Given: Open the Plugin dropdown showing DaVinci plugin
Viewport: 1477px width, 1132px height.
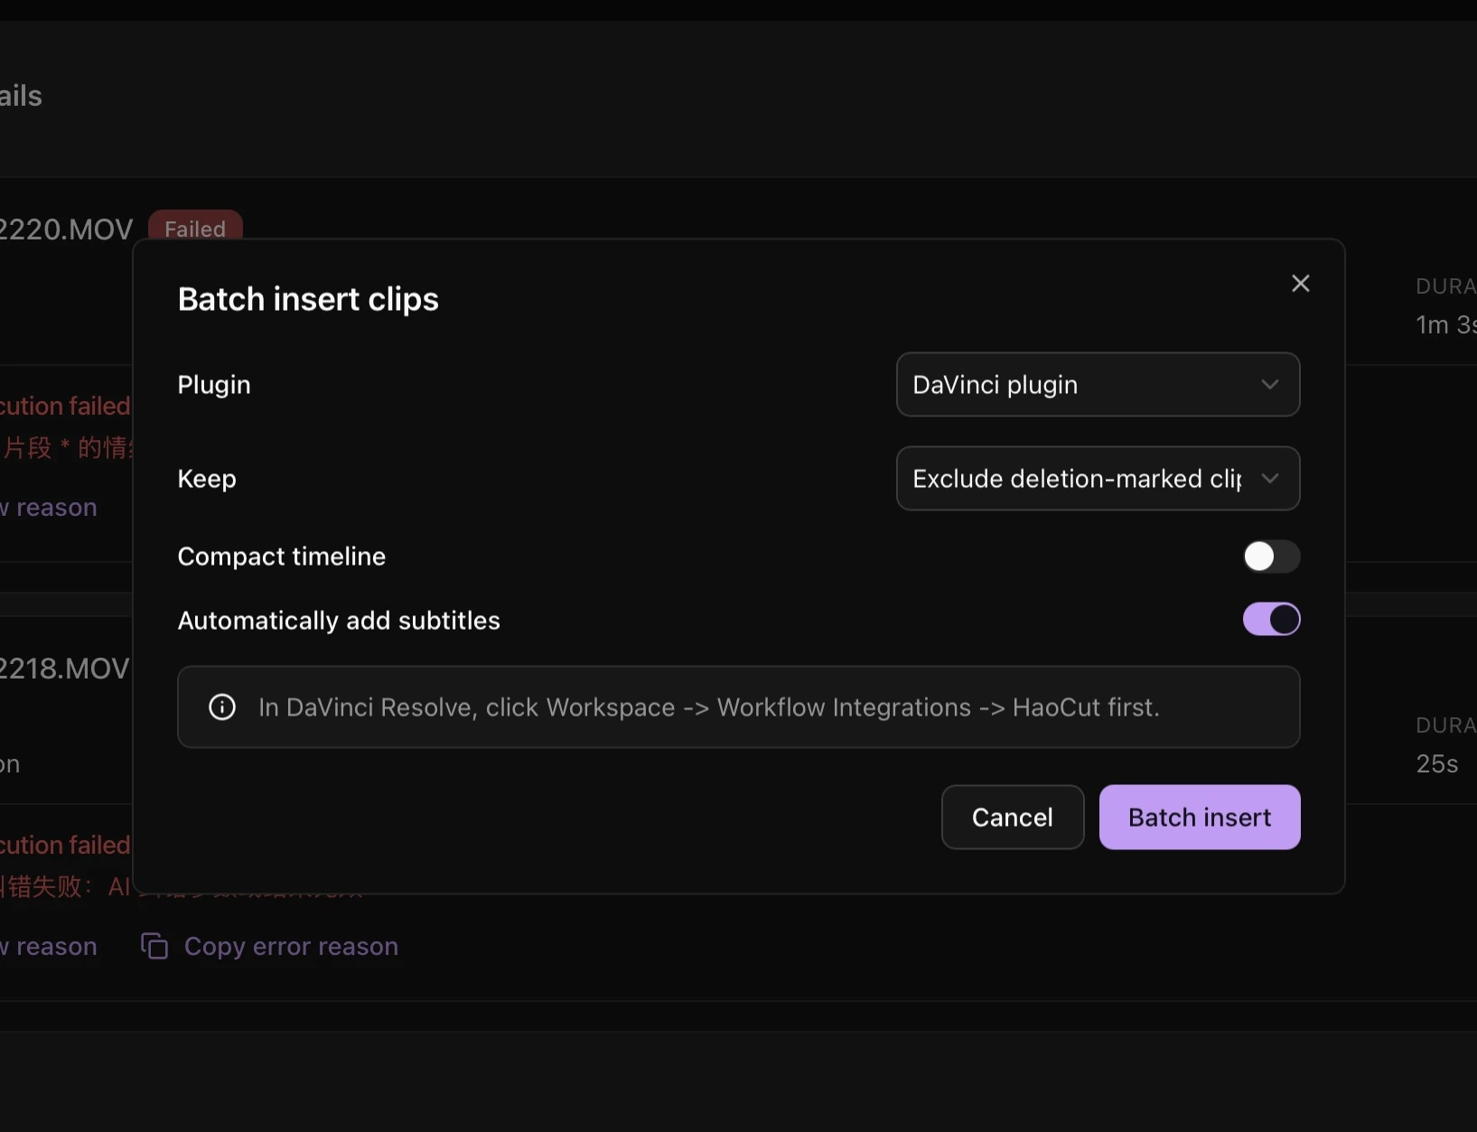Looking at the screenshot, I should (1098, 385).
